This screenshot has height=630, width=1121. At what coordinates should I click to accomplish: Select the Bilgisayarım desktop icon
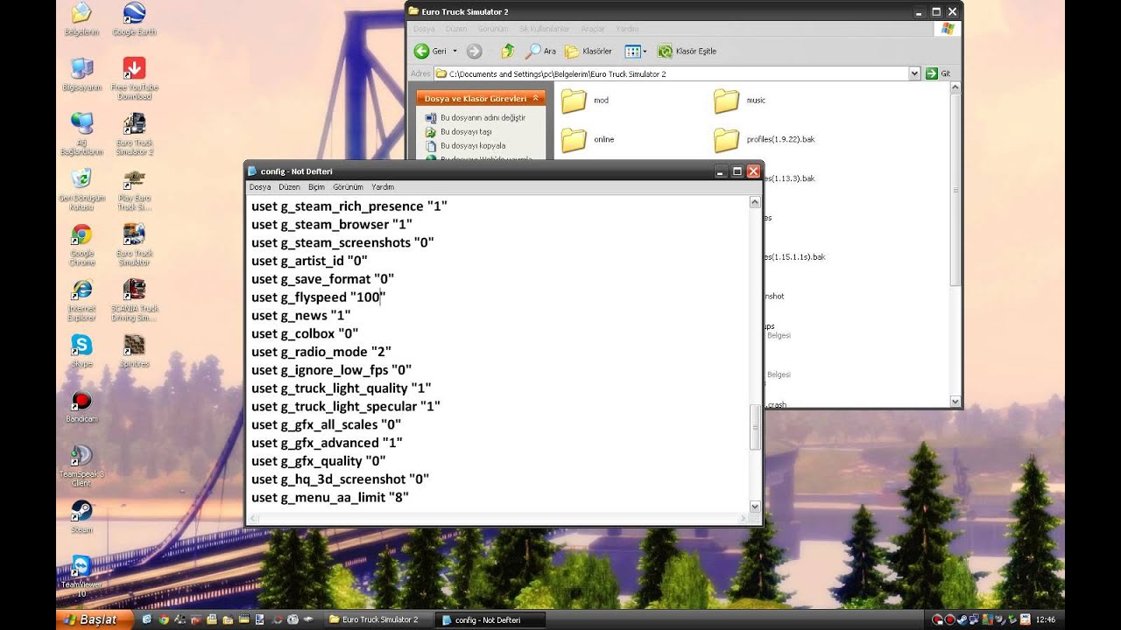(x=81, y=74)
